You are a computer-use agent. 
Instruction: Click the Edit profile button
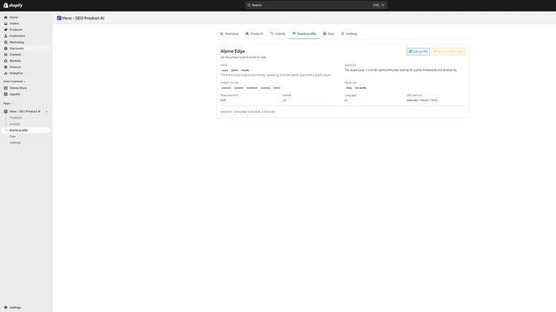(418, 51)
